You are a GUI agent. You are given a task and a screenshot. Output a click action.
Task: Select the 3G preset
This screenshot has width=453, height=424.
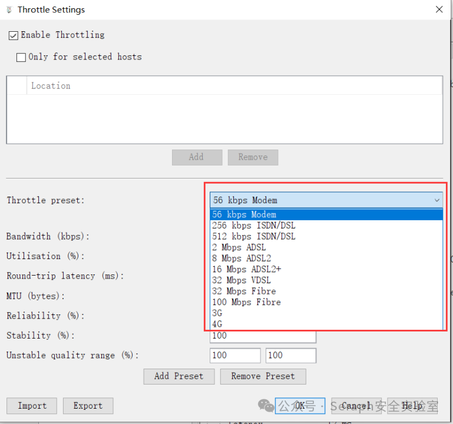(x=326, y=313)
